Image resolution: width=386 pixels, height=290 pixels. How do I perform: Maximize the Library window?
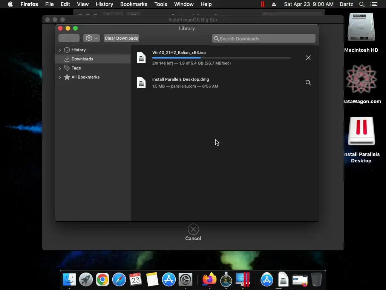pos(75,28)
